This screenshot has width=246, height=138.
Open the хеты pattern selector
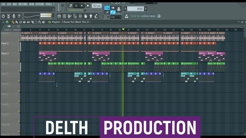coord(136,9)
